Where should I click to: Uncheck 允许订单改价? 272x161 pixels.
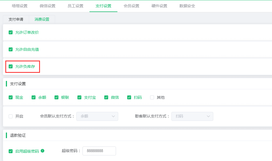tap(10, 32)
